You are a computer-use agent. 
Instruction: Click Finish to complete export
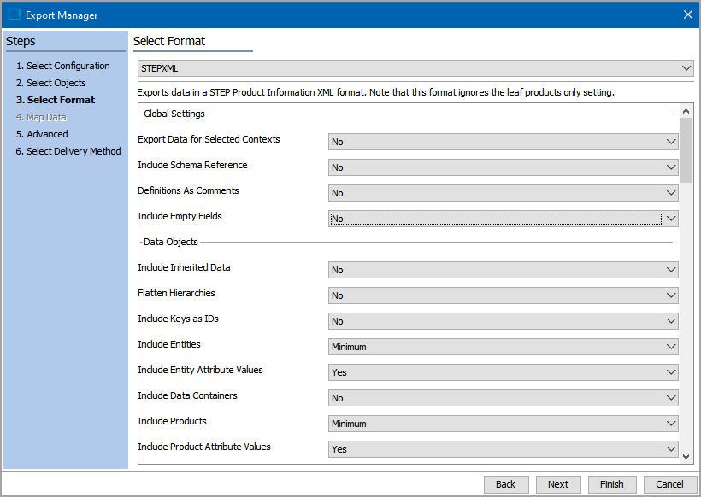[612, 484]
